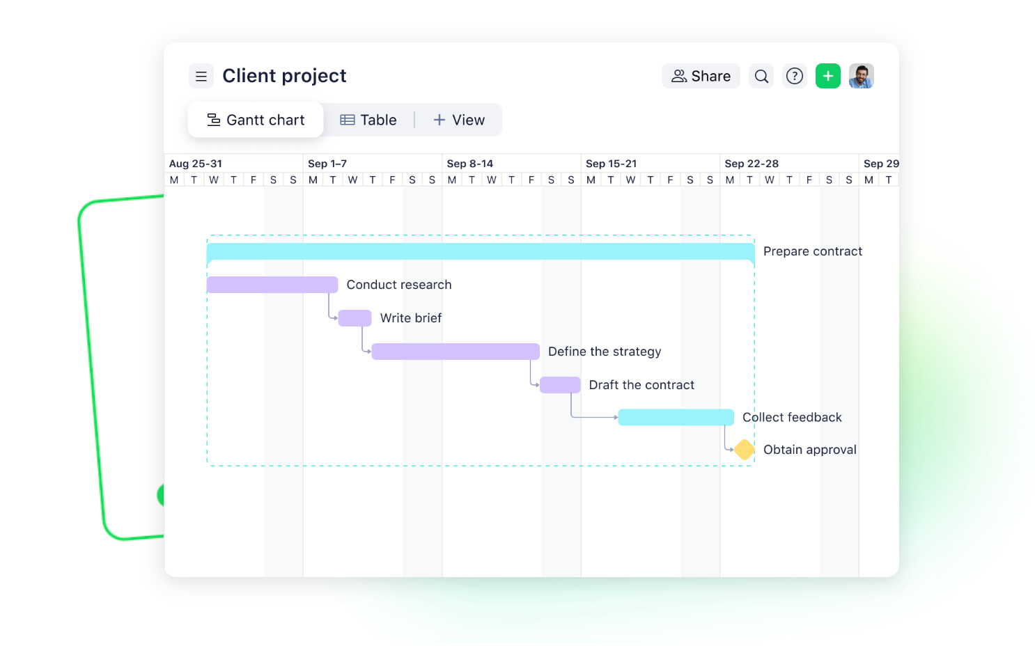
Task: Open the help menu
Action: (x=794, y=76)
